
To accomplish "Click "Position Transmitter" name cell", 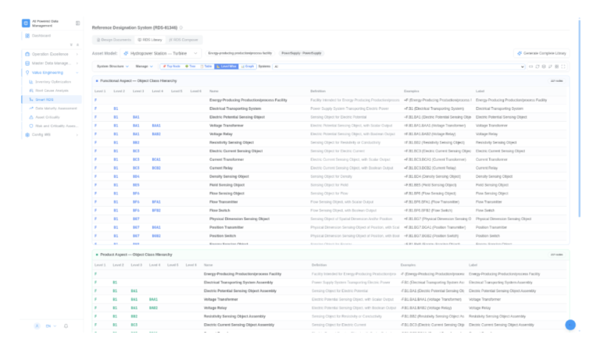I will (x=227, y=227).
